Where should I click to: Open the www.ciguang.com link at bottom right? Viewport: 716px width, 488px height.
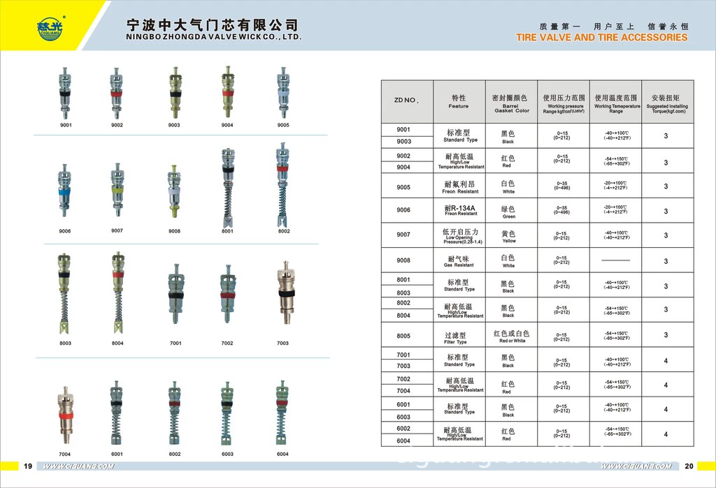[637, 466]
